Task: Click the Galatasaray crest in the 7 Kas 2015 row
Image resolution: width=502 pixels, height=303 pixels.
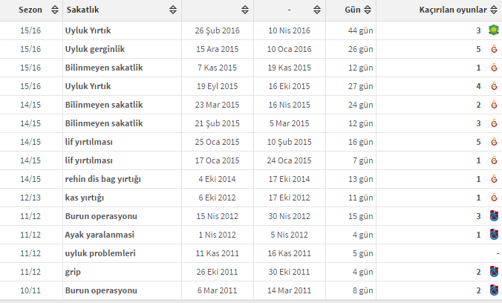Action: [x=494, y=68]
